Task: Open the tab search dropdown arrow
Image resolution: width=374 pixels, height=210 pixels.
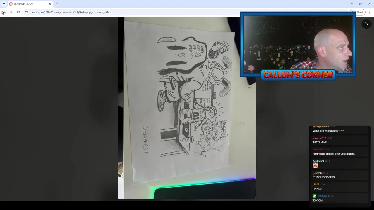Action: tap(4, 4)
